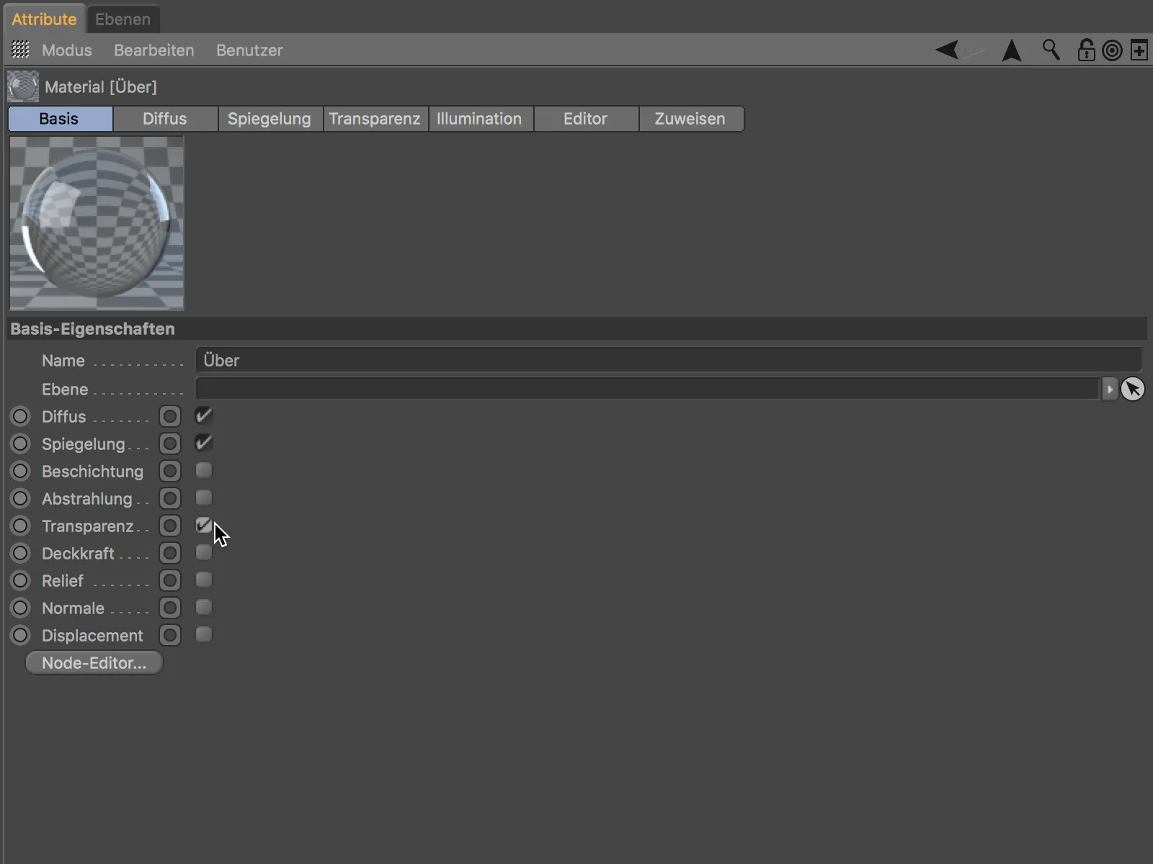Uncheck the Spiegelung channel checkbox
Image resolution: width=1153 pixels, height=864 pixels.
[204, 443]
